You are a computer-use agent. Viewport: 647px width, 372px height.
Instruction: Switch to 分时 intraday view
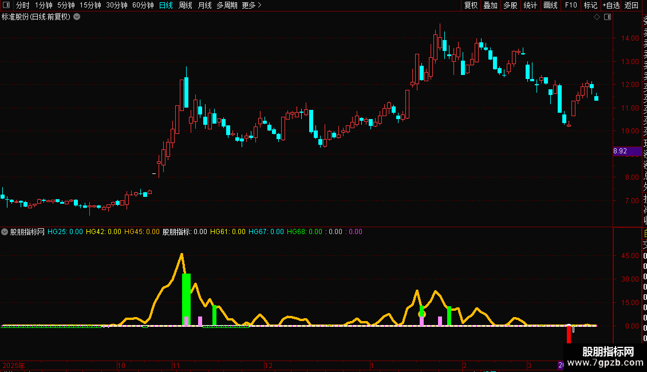[x=23, y=5]
